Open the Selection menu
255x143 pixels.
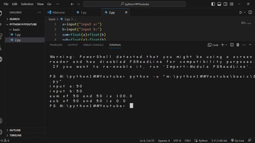tap(27, 4)
